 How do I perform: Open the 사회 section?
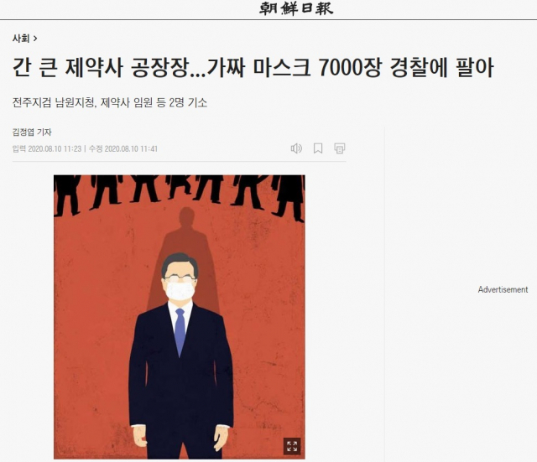click(21, 39)
